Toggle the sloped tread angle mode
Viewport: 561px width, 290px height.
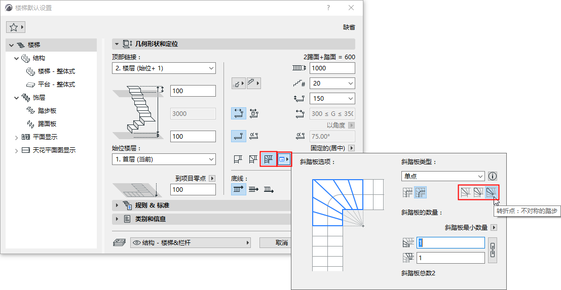pos(254,136)
